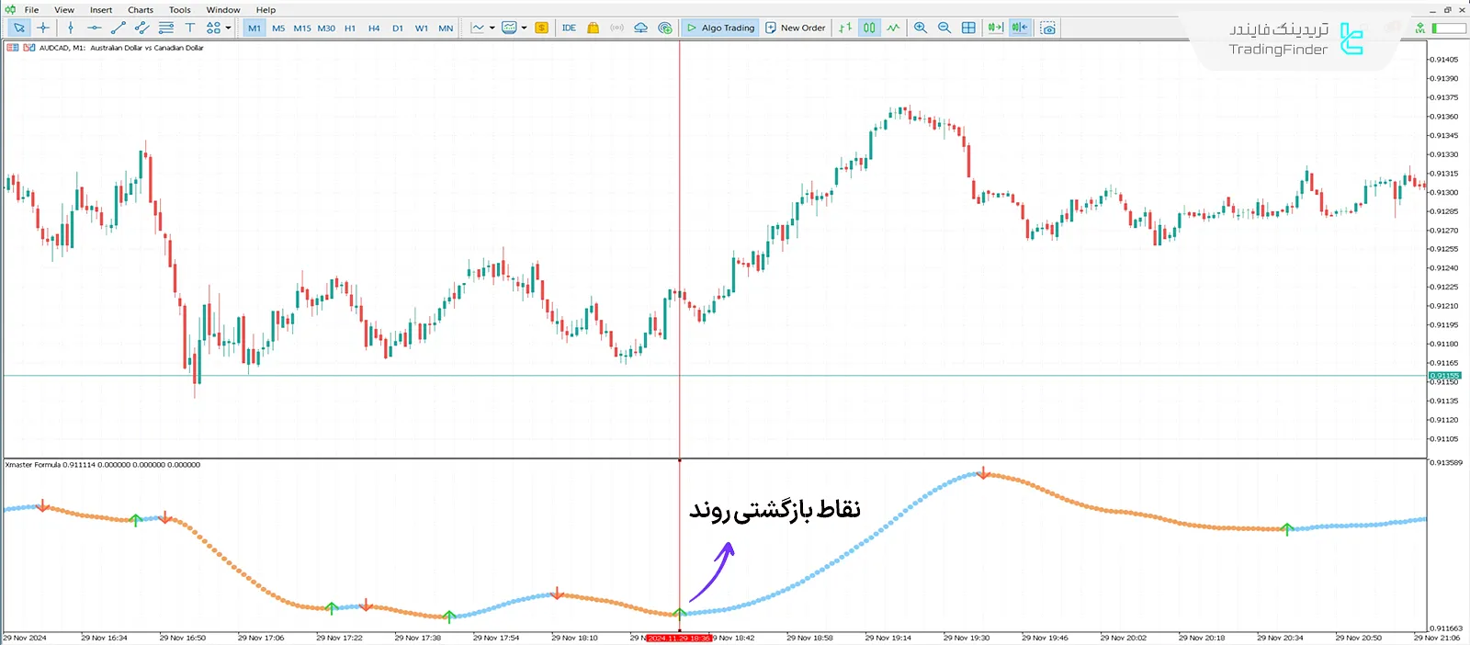
Task: Switch to M1 timeframe
Action: tap(254, 28)
